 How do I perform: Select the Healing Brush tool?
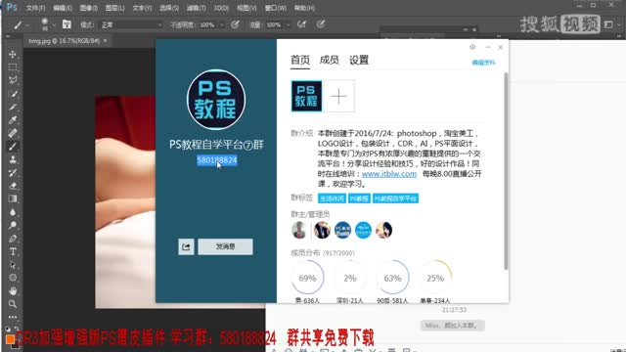point(13,133)
